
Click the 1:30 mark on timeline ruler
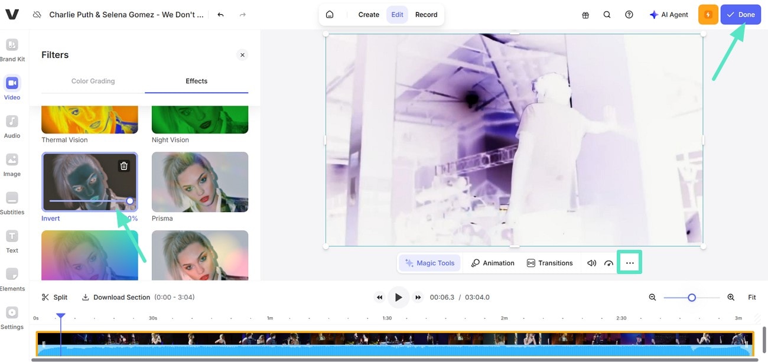point(387,318)
